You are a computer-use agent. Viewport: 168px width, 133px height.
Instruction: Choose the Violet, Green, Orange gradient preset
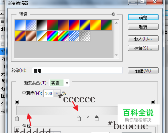(x=106, y=25)
